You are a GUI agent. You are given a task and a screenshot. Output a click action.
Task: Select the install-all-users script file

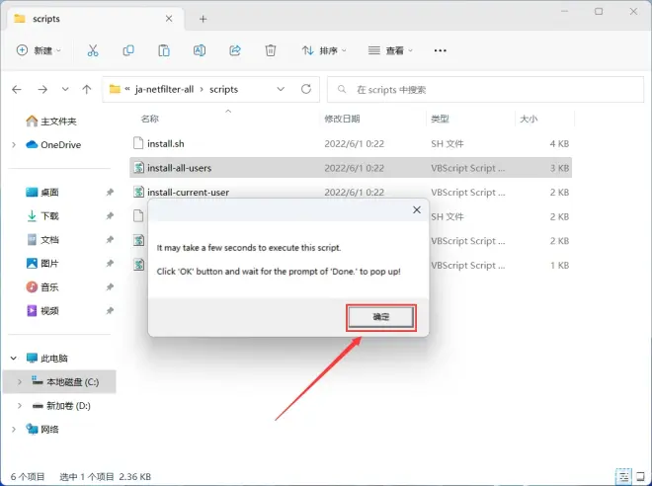pyautogui.click(x=351, y=168)
